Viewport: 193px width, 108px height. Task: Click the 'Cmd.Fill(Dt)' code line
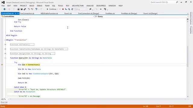coord(24,78)
